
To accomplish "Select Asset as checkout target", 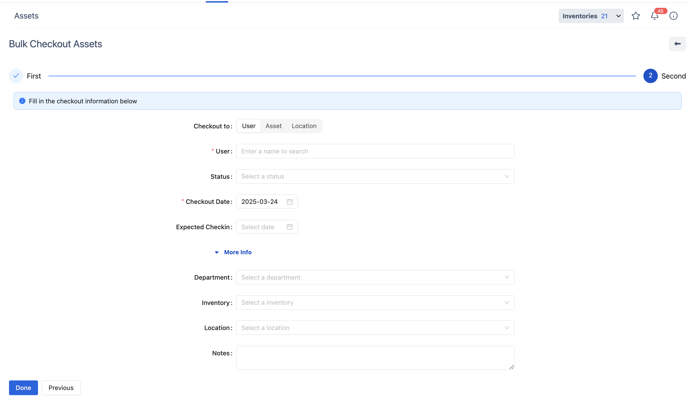I will point(273,126).
